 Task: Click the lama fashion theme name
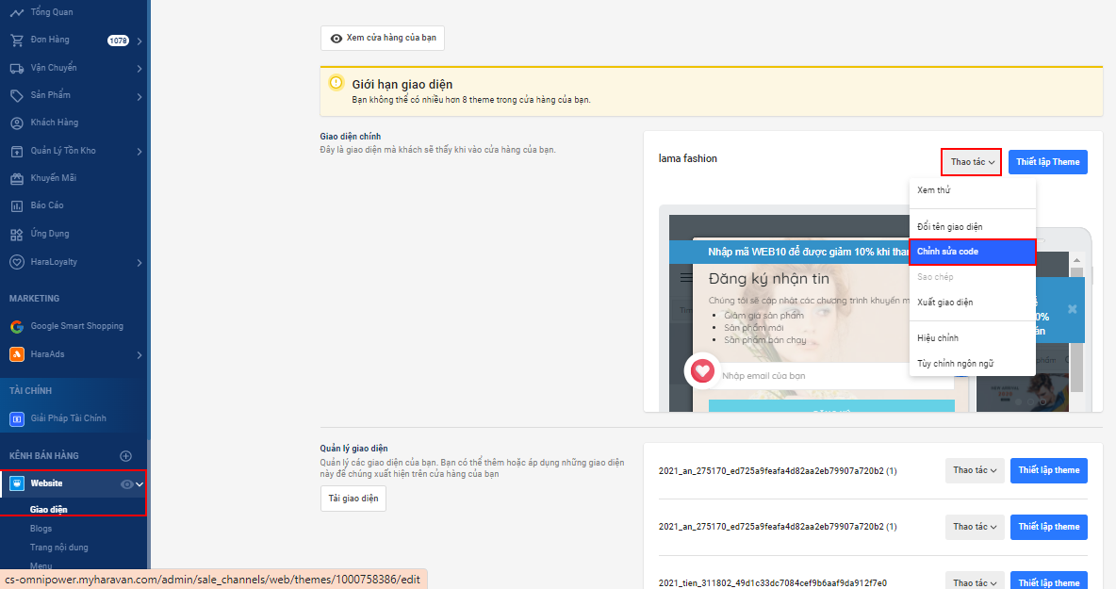pos(687,158)
